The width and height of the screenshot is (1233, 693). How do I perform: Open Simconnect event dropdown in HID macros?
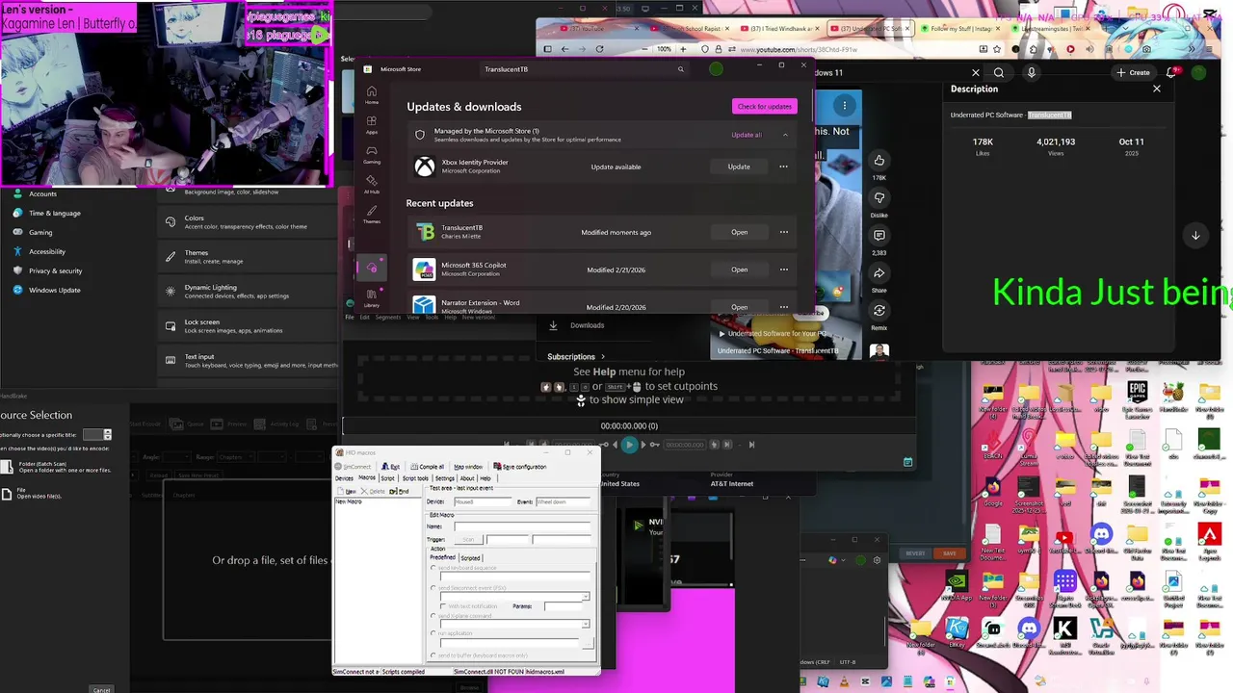point(585,597)
